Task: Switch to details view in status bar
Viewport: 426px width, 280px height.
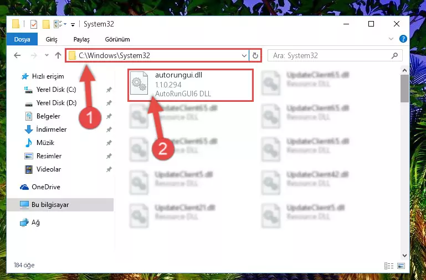Action: [x=389, y=266]
